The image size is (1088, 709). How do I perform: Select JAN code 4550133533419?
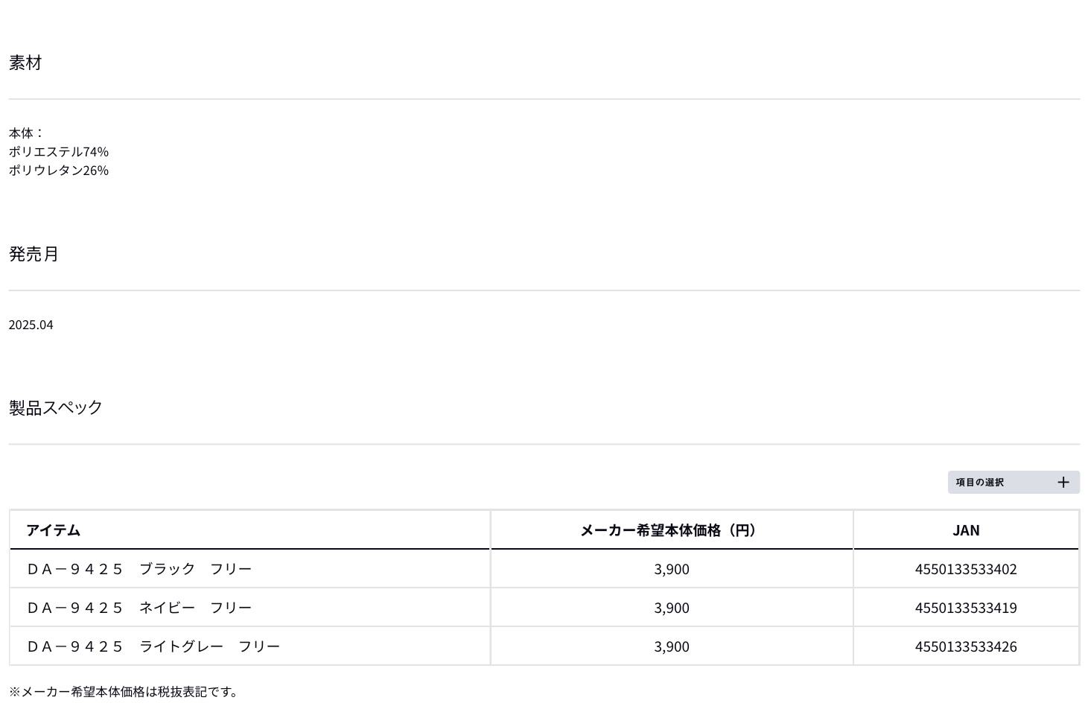tap(966, 608)
